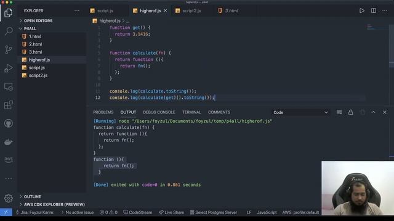This screenshot has width=394, height=221.
Task: Expand the Outline section
Action: pyautogui.click(x=52, y=196)
